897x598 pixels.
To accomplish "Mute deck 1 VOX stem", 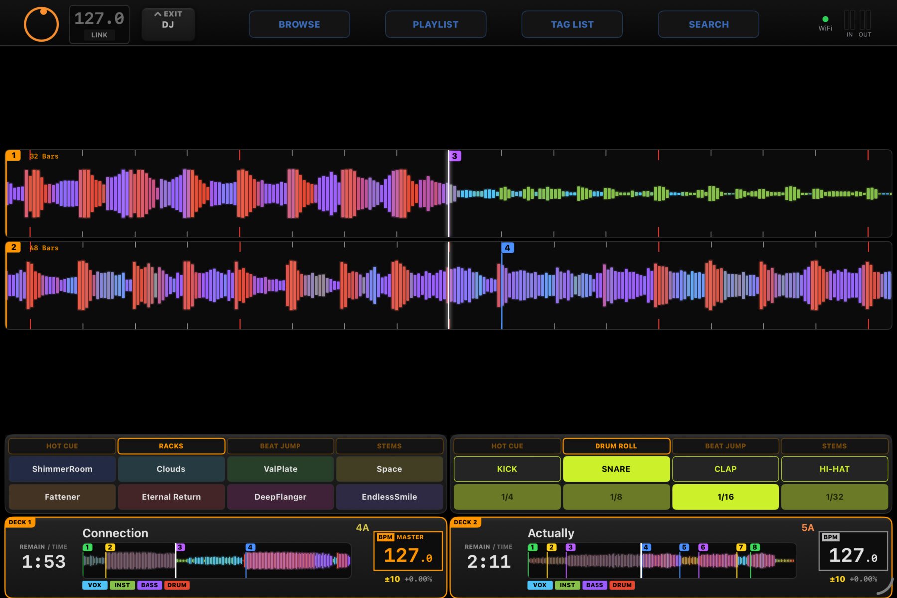I will point(95,585).
